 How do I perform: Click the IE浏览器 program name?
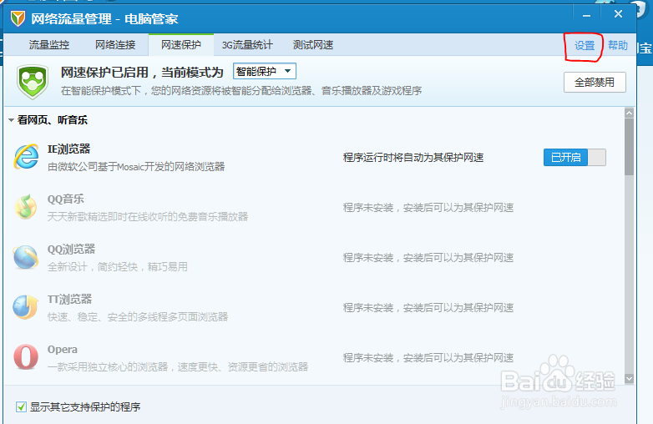tap(69, 149)
